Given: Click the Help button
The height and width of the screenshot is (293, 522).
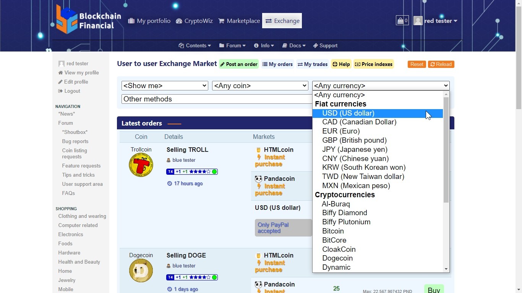Looking at the screenshot, I should (341, 64).
